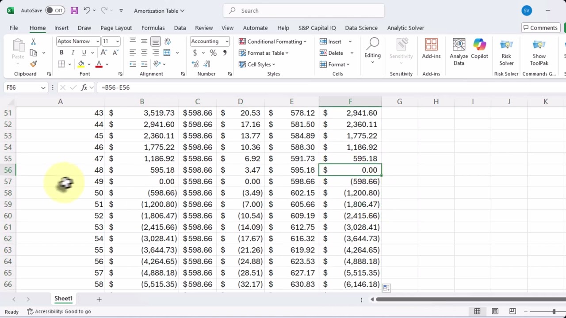Apply Italic formatting
The width and height of the screenshot is (566, 318).
73,53
